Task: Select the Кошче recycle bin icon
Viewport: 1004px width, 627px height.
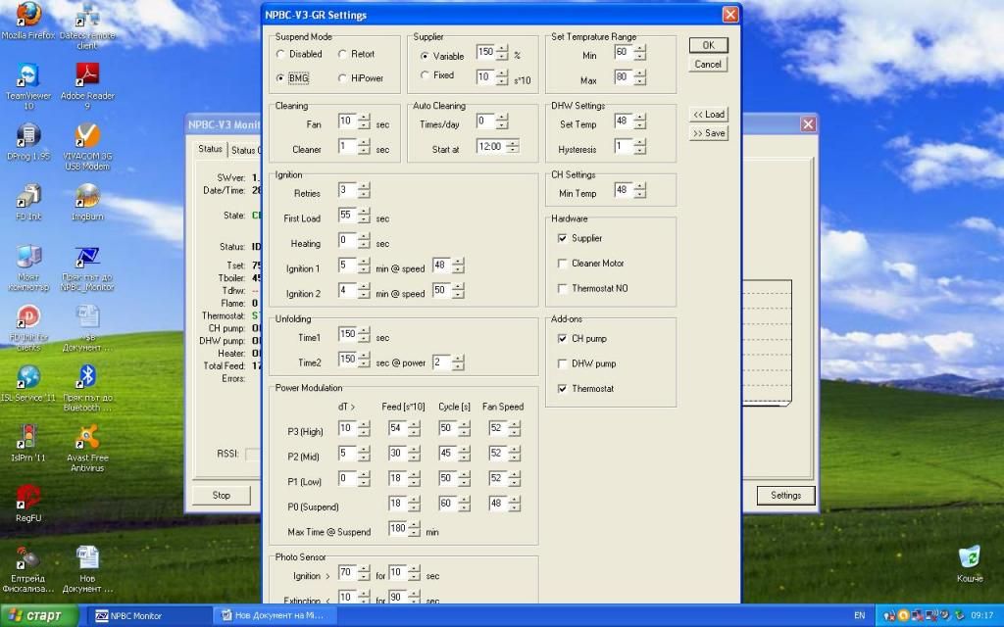Action: coord(970,564)
